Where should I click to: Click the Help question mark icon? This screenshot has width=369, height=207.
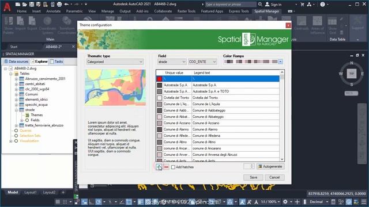coord(322,4)
